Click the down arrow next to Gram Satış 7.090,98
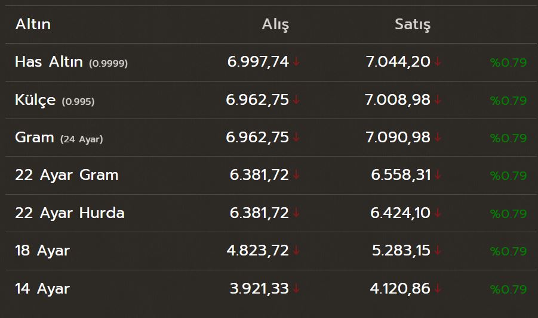This screenshot has width=538, height=318. [438, 137]
